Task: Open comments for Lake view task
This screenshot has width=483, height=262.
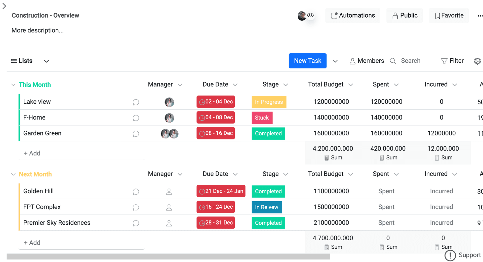Action: pyautogui.click(x=136, y=102)
